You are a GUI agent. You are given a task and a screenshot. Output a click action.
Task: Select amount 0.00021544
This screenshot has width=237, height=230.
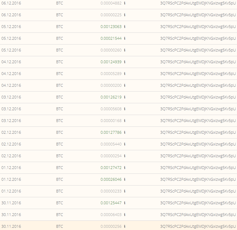111,39
